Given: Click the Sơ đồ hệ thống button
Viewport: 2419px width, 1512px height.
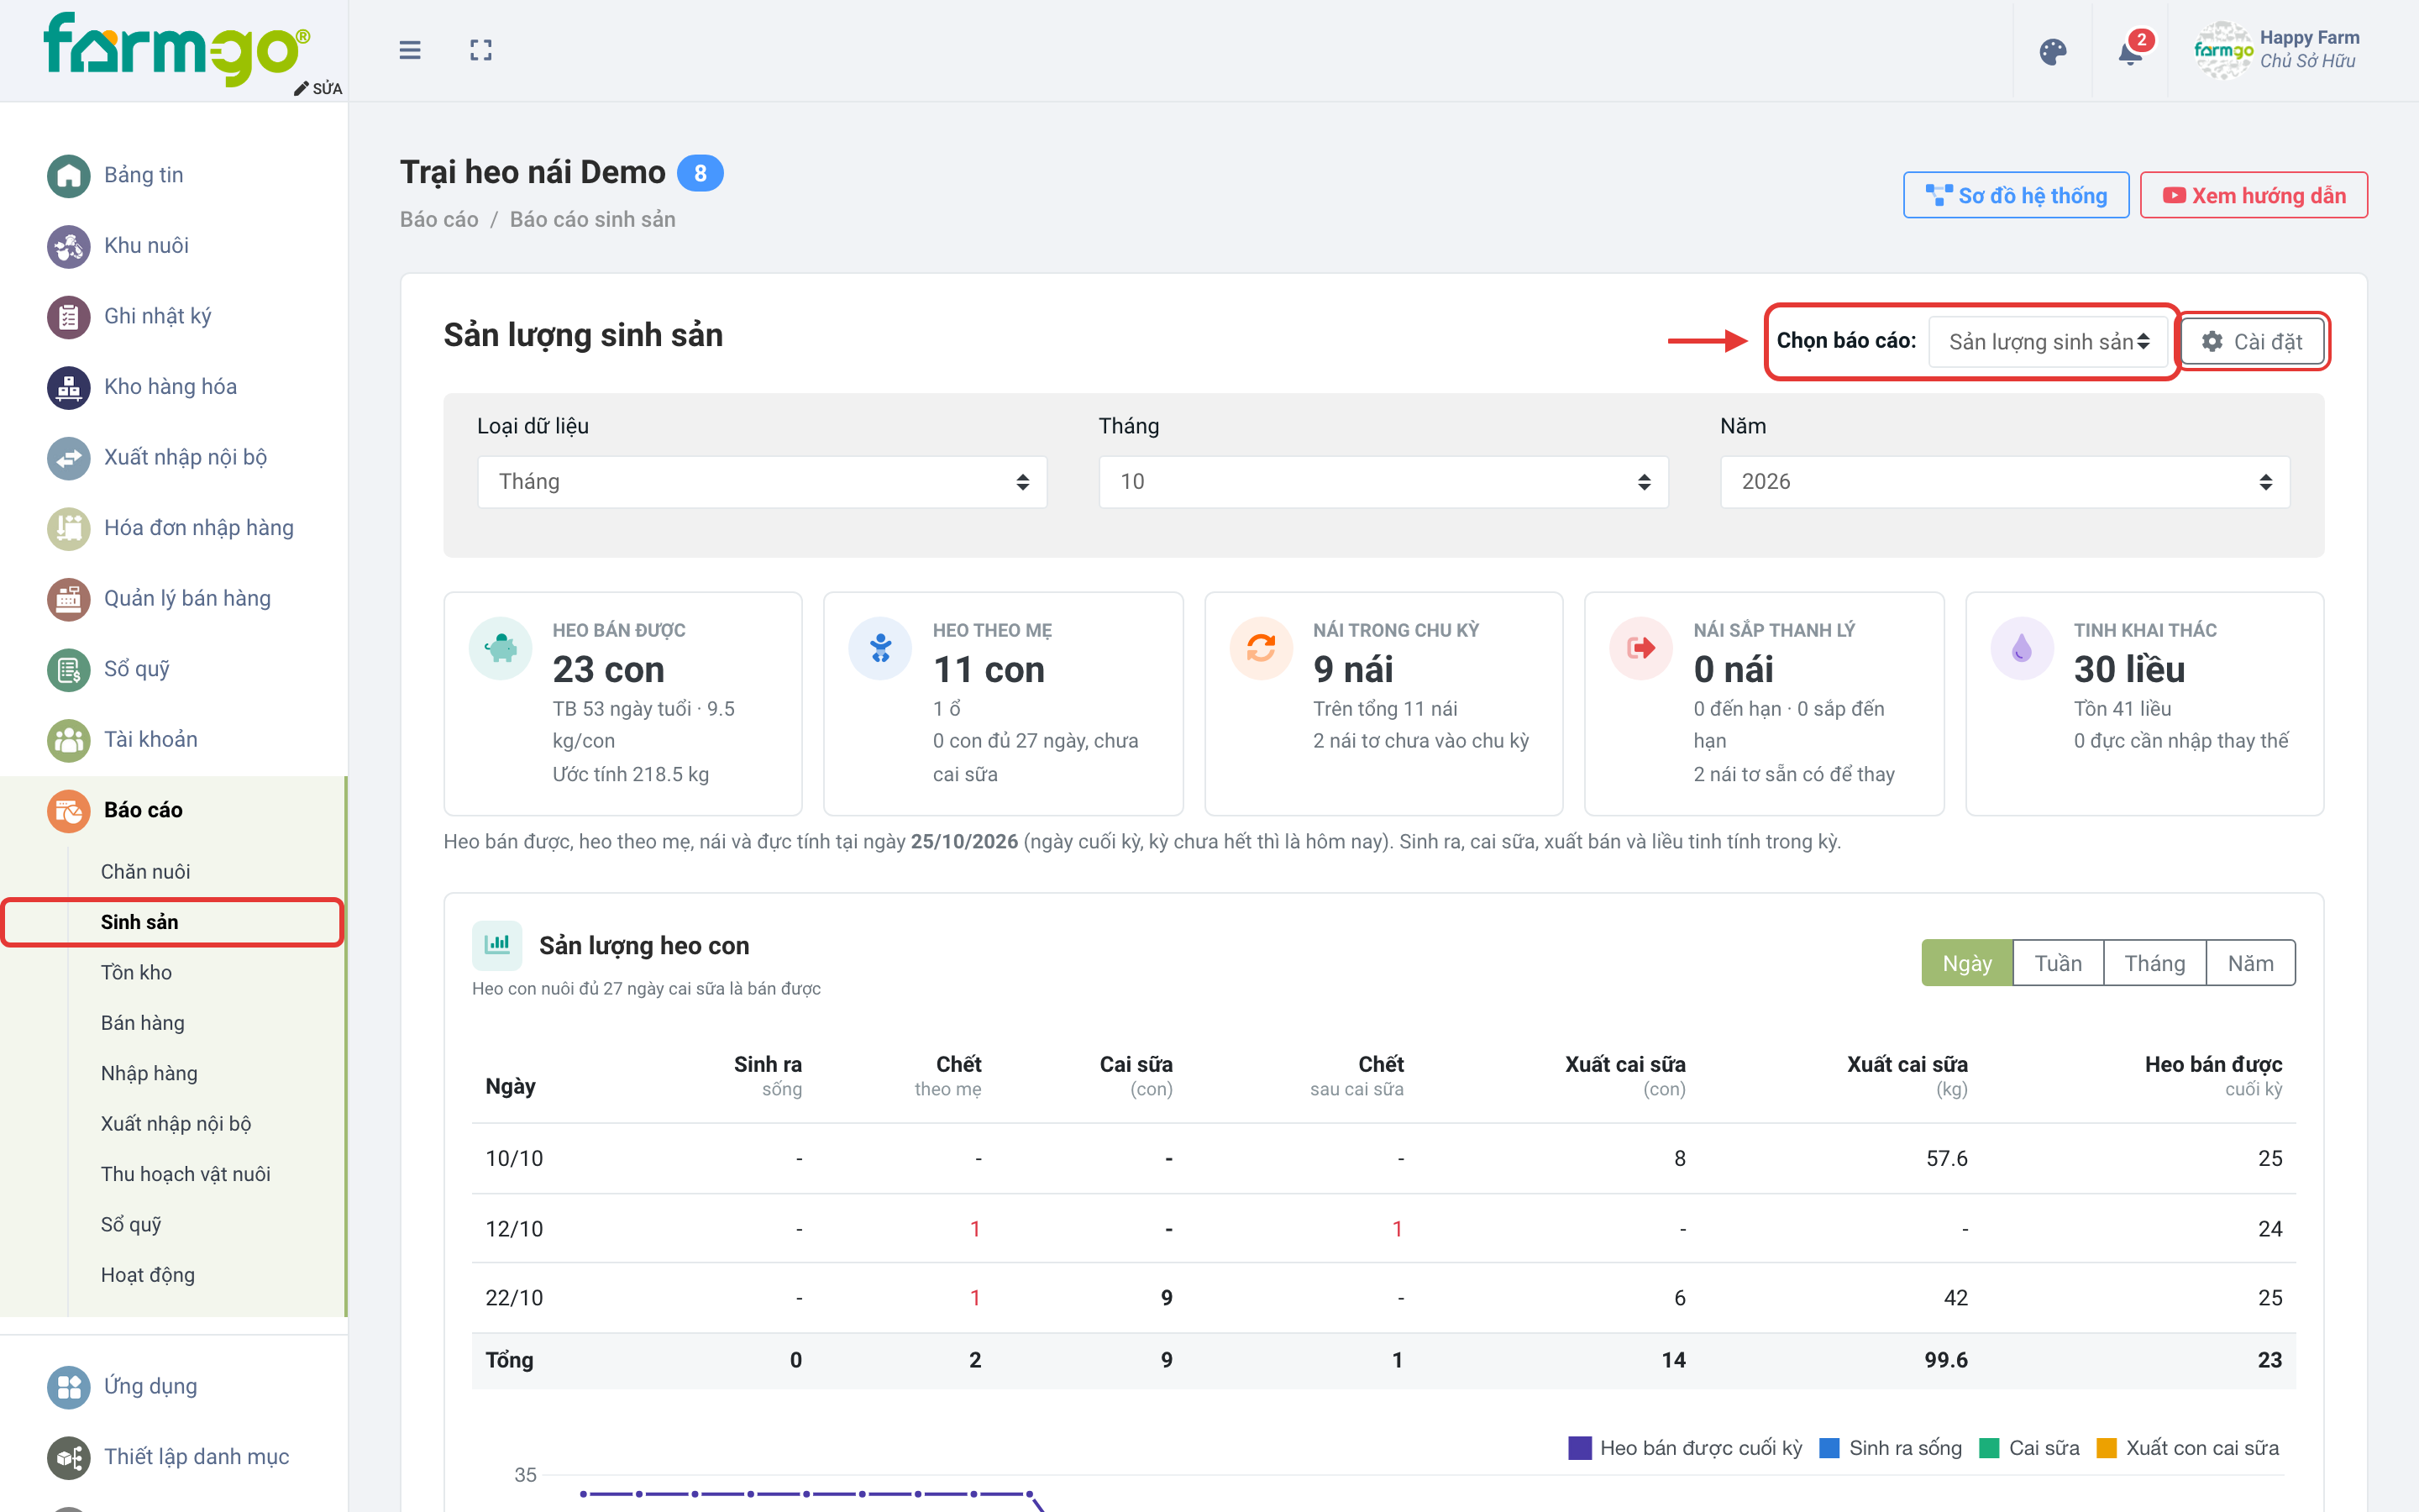Looking at the screenshot, I should (2015, 196).
